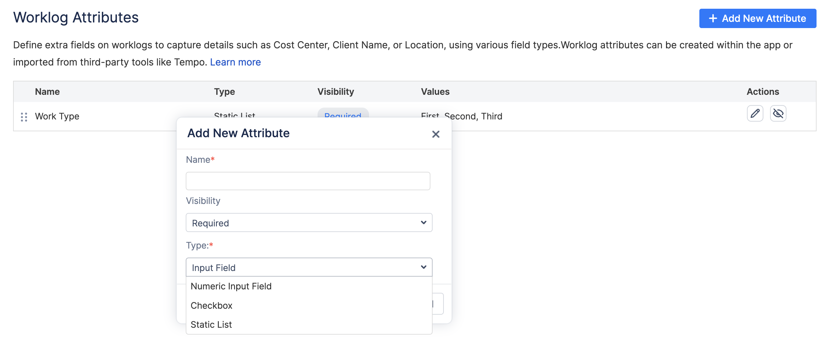Click the Visibility column header
This screenshot has width=829, height=353.
(x=335, y=91)
